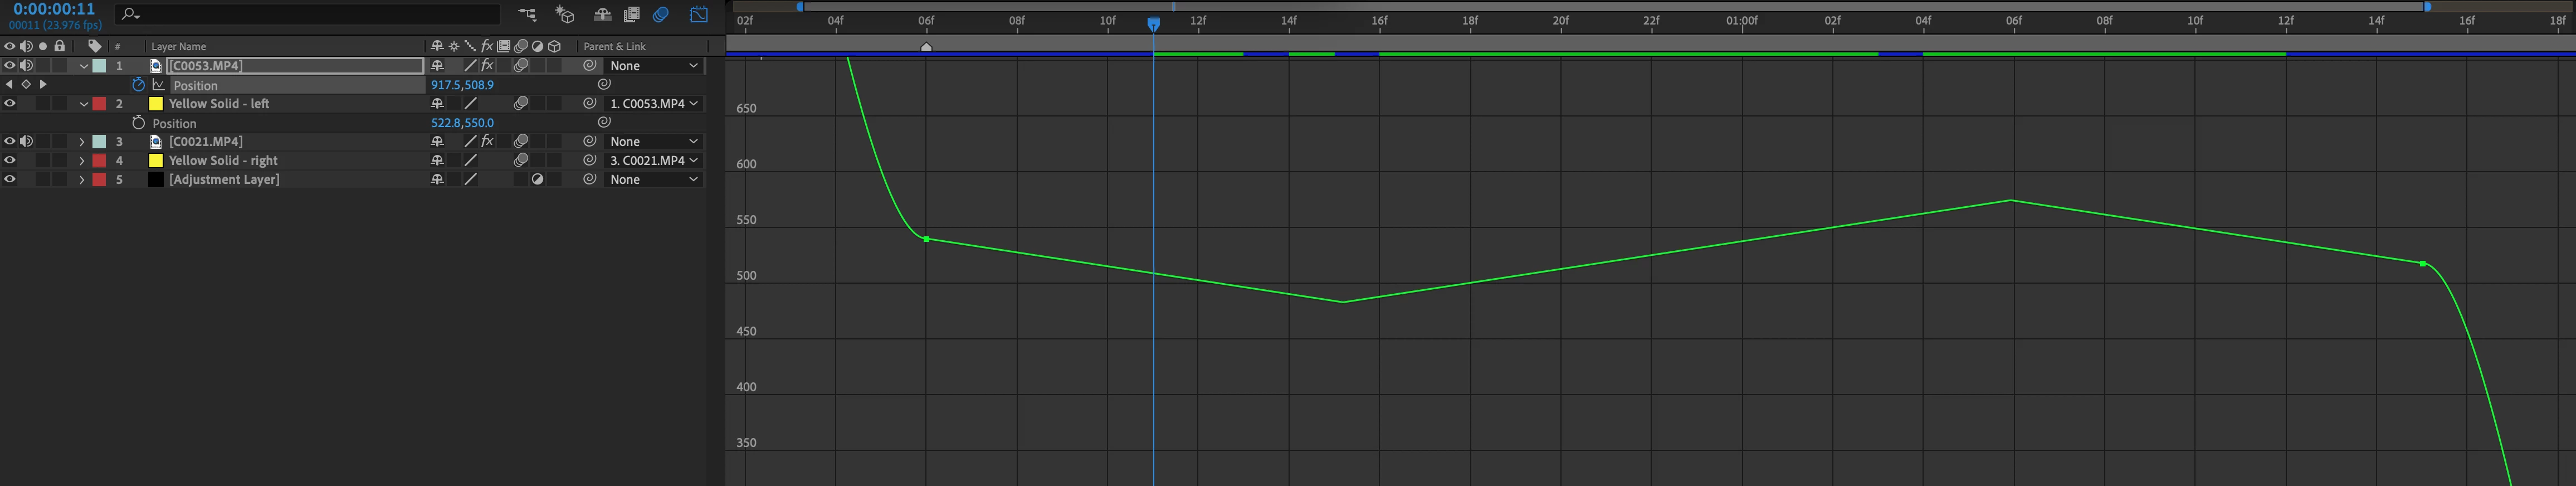
Task: Include Position in graph editor set
Action: (158, 85)
